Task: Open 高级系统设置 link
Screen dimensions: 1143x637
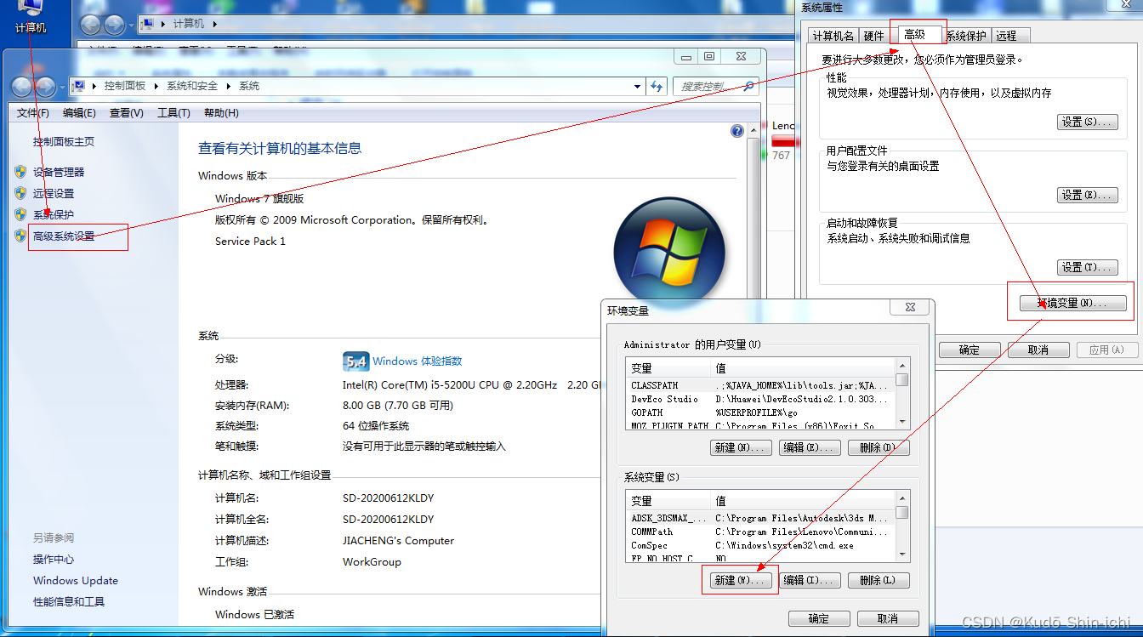Action: 64,236
